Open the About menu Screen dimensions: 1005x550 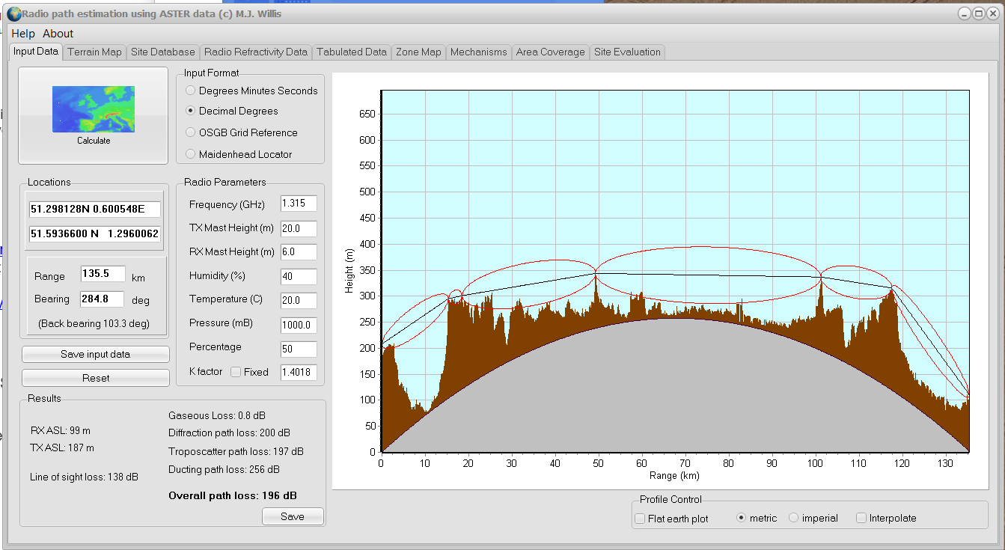(x=57, y=33)
